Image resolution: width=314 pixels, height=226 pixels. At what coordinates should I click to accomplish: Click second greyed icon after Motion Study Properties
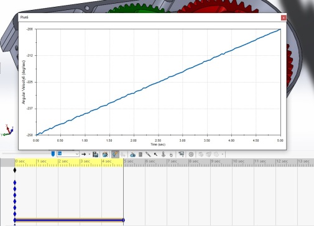tap(208, 155)
